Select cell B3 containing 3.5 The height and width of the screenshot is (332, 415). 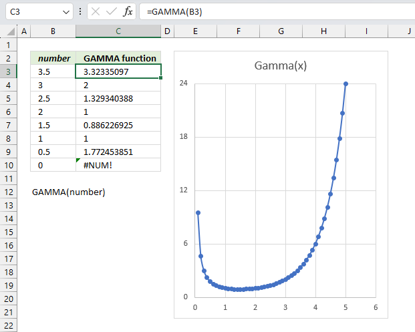[x=53, y=71]
